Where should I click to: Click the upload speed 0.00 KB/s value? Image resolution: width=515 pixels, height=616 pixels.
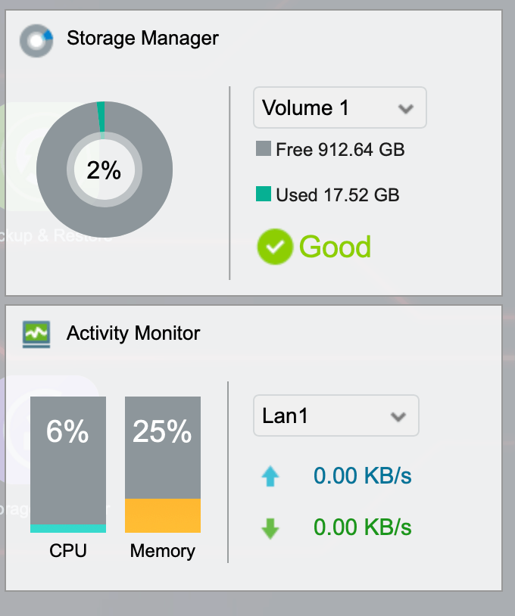(x=363, y=476)
